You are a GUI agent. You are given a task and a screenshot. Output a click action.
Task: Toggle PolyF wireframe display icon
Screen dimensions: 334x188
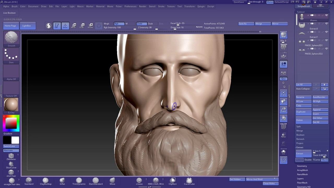click(283, 127)
